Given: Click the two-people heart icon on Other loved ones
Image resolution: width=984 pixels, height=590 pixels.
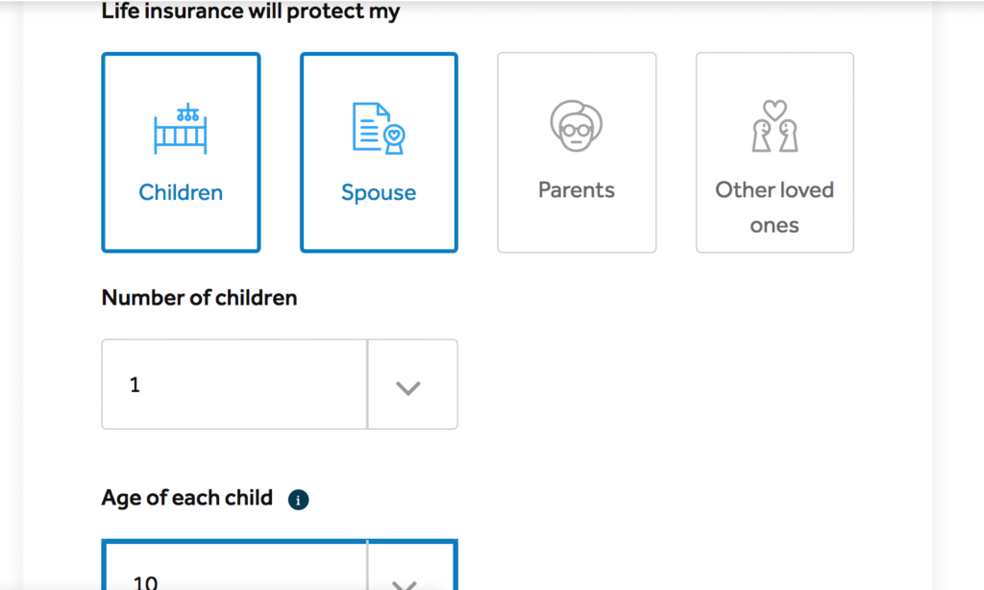Looking at the screenshot, I should pos(775,125).
